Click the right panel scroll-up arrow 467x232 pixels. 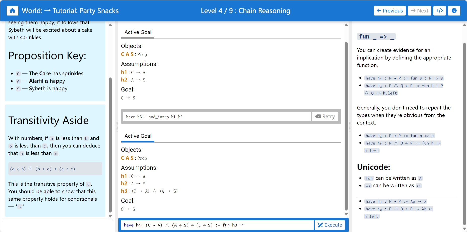[464, 25]
